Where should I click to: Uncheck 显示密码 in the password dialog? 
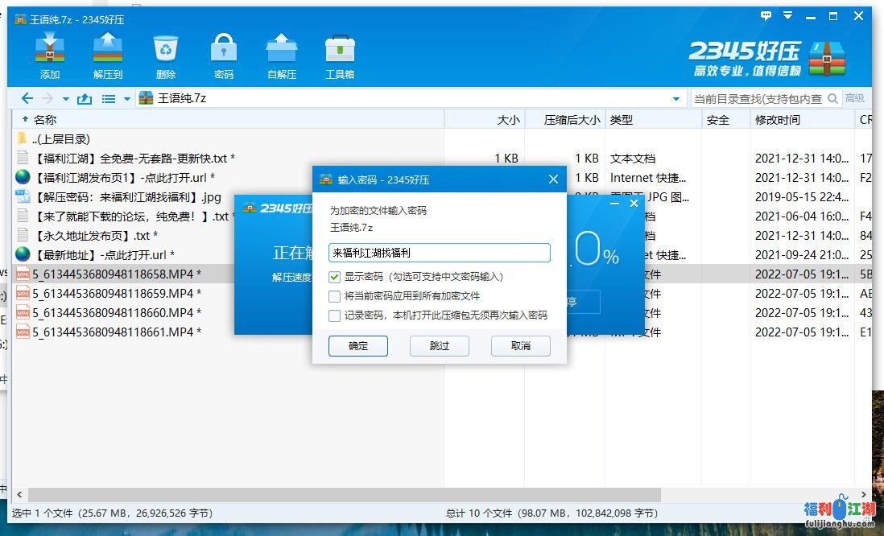click(336, 277)
